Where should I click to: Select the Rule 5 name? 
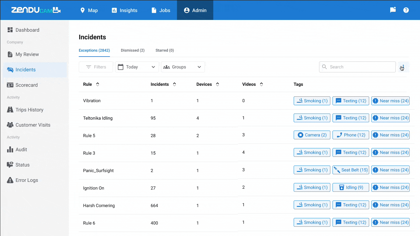pos(89,135)
